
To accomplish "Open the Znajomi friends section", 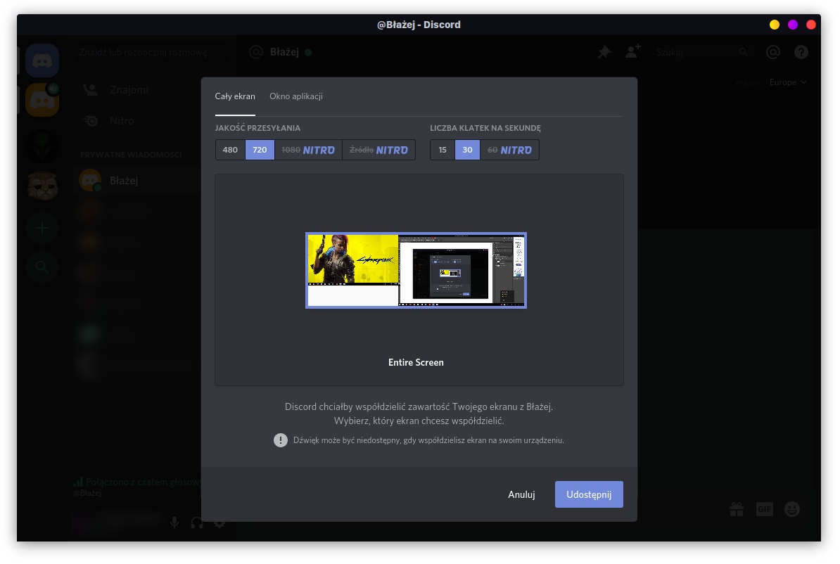I will 138,90.
